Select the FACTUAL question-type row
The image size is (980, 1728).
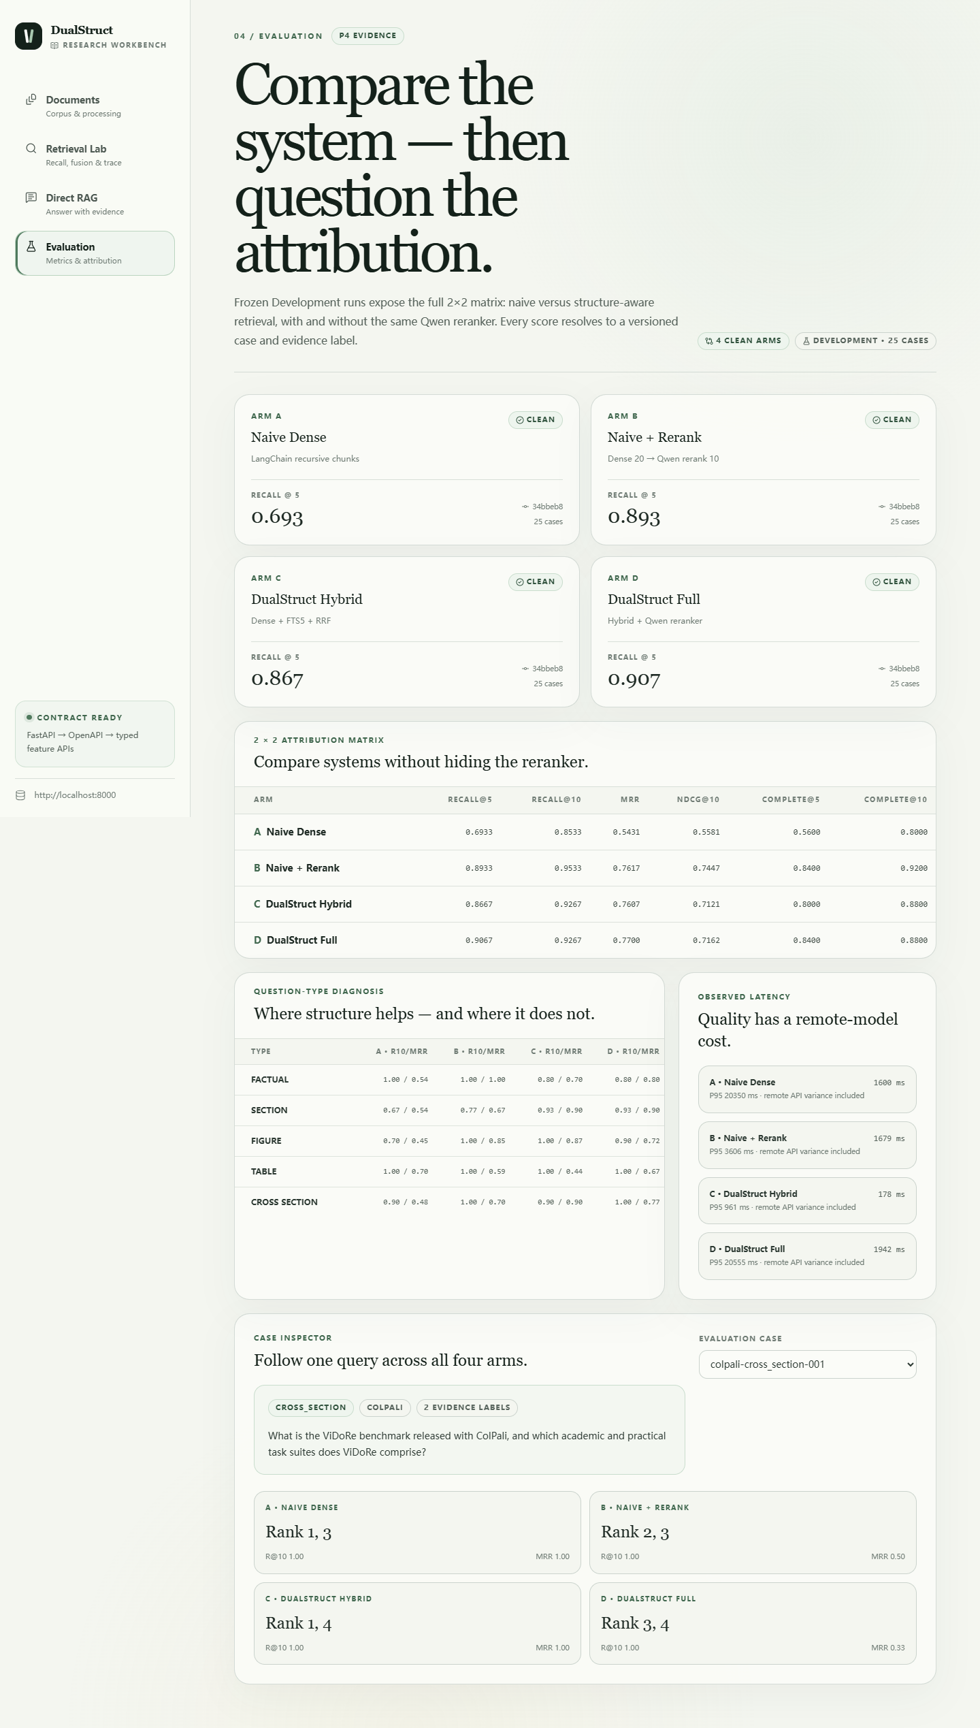click(x=449, y=1080)
